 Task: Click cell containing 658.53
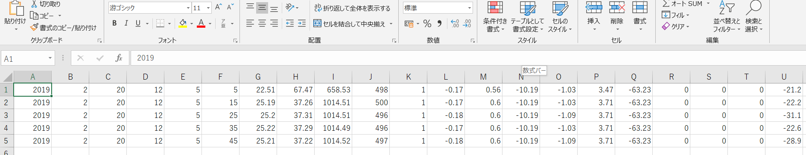click(x=333, y=90)
